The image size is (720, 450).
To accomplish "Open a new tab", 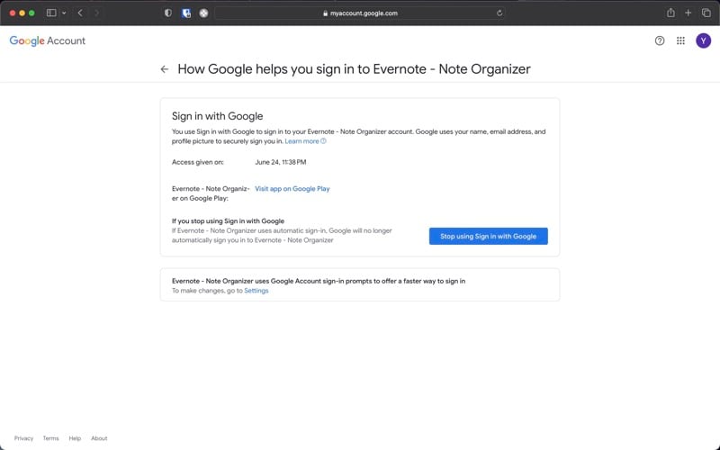I will (688, 13).
